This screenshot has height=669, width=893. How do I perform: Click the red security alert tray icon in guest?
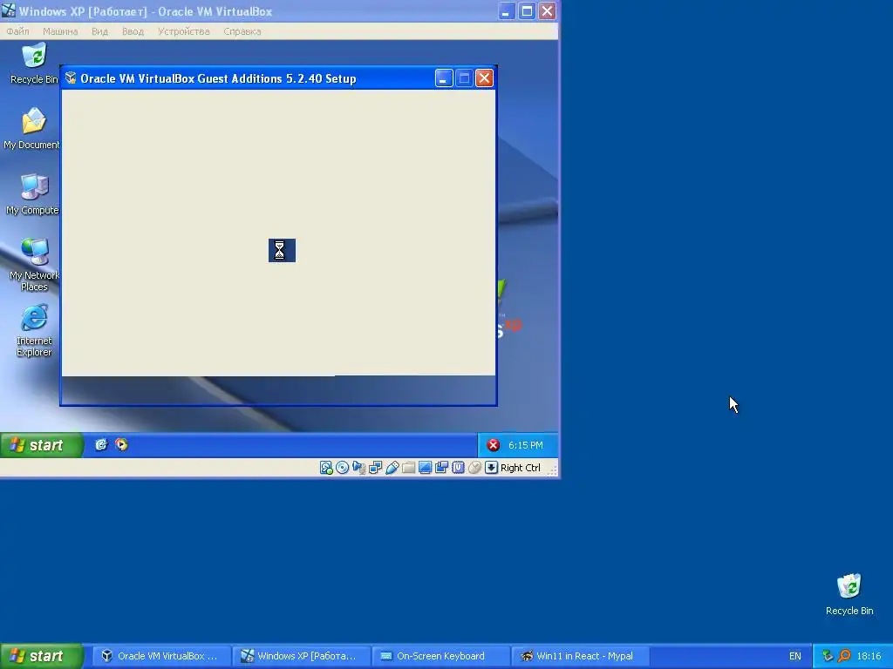494,445
